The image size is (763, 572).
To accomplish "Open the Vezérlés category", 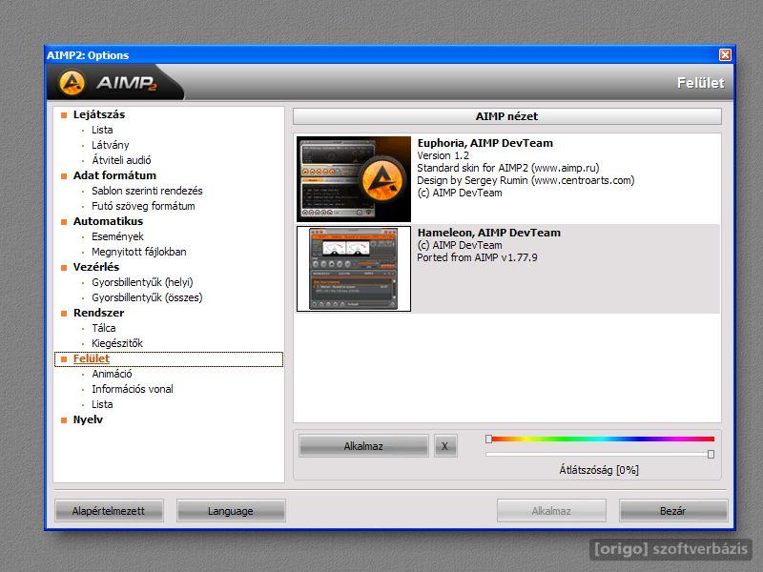I will 96,267.
